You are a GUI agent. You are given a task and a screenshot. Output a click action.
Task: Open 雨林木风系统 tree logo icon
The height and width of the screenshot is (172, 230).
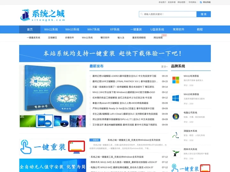(x=176, y=153)
